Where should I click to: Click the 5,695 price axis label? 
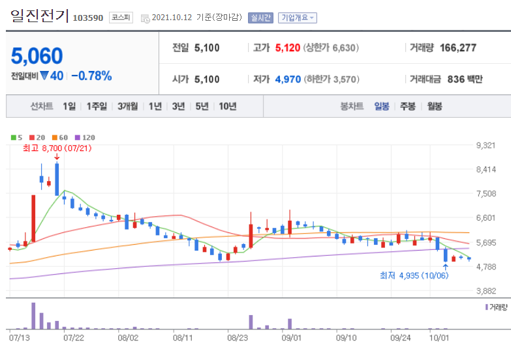pos(486,243)
